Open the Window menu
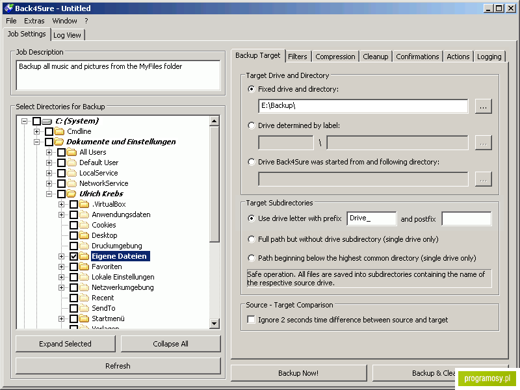The image size is (520, 390). [x=64, y=21]
